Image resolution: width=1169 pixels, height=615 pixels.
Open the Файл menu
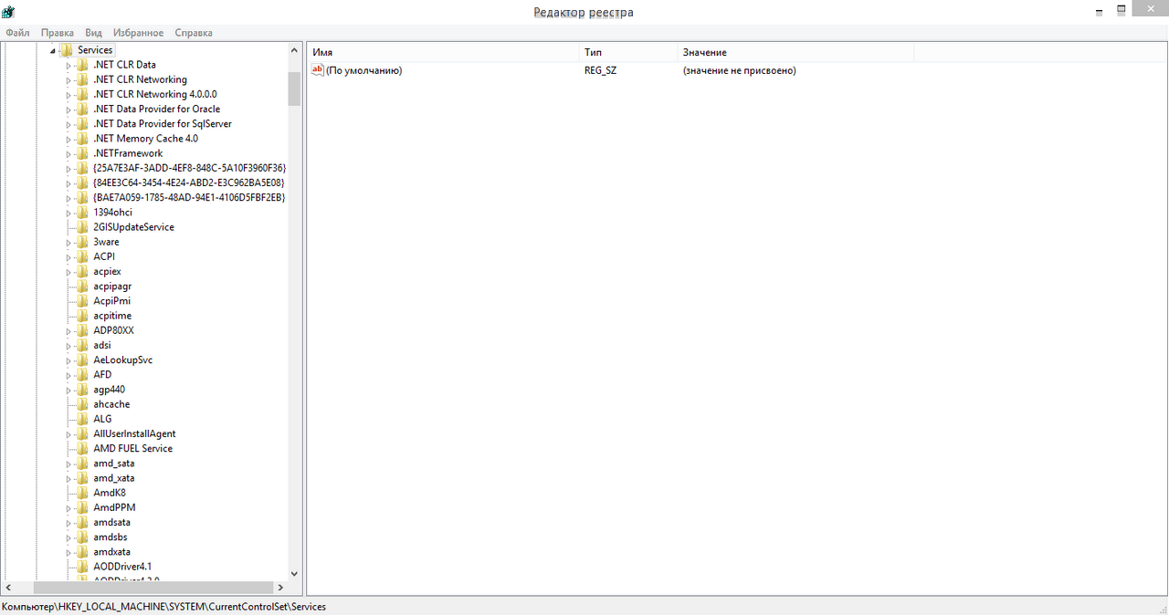point(17,33)
